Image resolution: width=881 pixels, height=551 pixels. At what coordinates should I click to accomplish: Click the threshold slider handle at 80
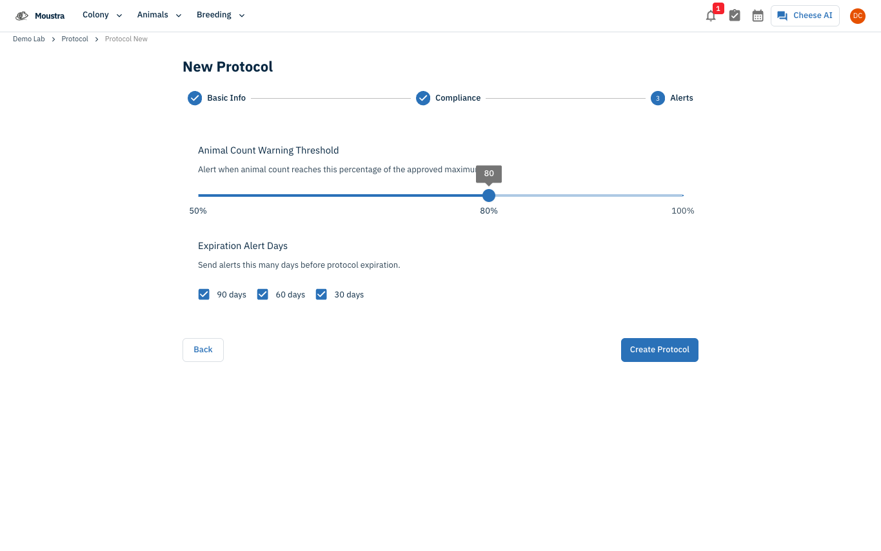(x=489, y=195)
